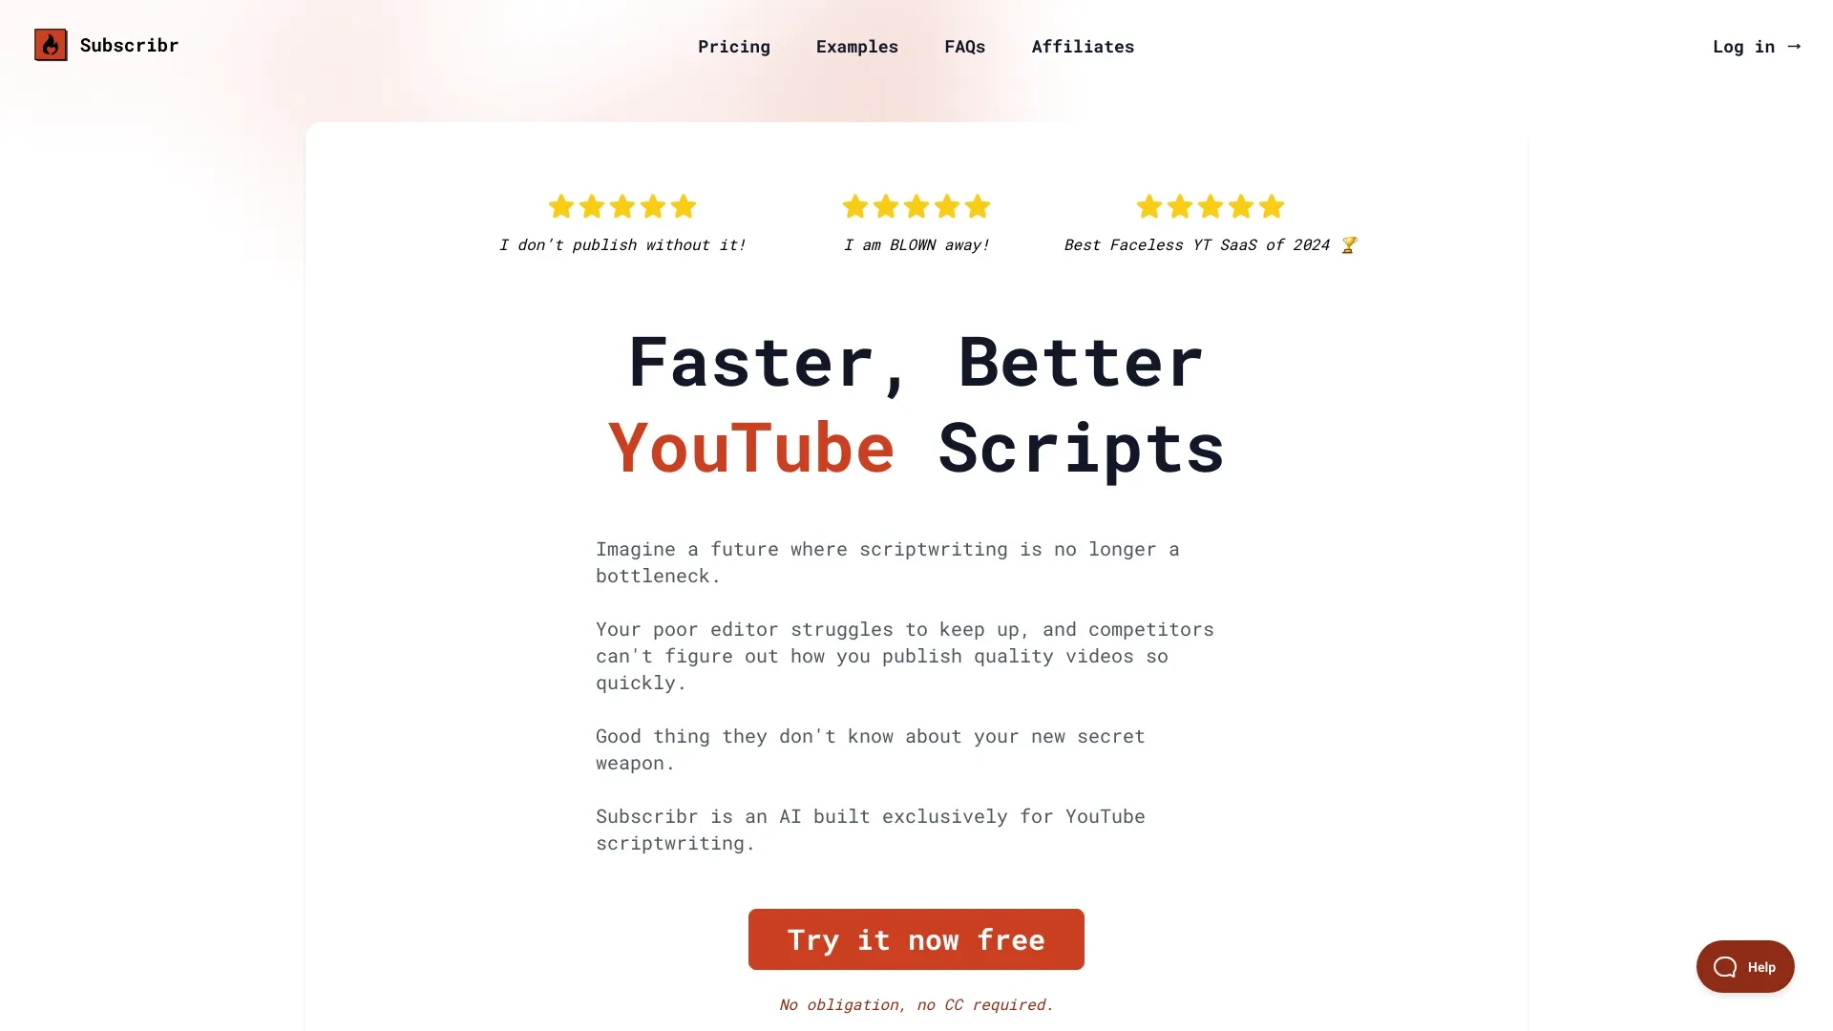Expand the Help chat support widget
The height and width of the screenshot is (1031, 1833).
pyautogui.click(x=1746, y=965)
